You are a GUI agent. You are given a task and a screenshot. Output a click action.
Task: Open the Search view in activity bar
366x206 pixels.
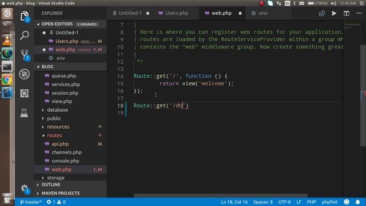[24, 35]
